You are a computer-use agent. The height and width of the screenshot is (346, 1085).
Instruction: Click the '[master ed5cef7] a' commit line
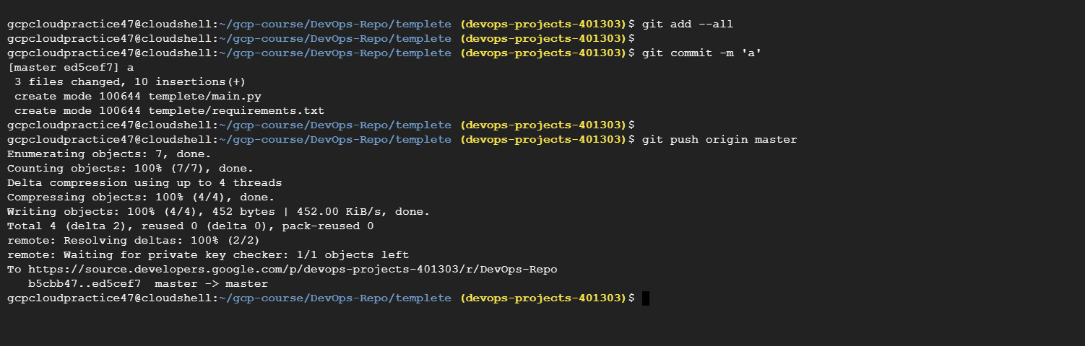pyautogui.click(x=71, y=68)
